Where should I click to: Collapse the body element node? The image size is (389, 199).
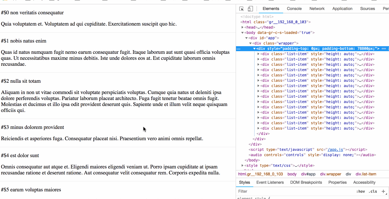[243, 33]
